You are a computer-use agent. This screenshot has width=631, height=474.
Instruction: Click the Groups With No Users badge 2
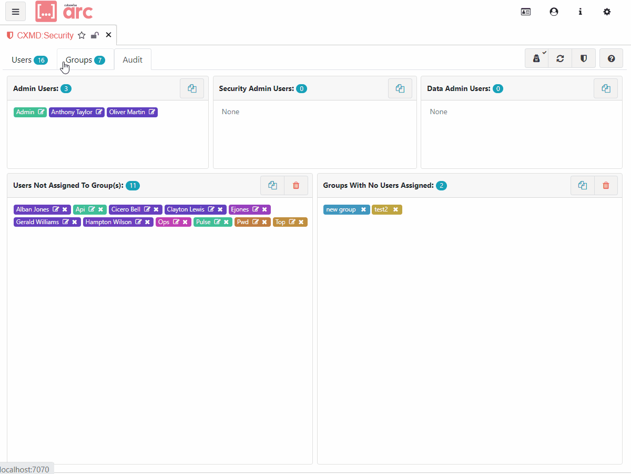tap(441, 186)
